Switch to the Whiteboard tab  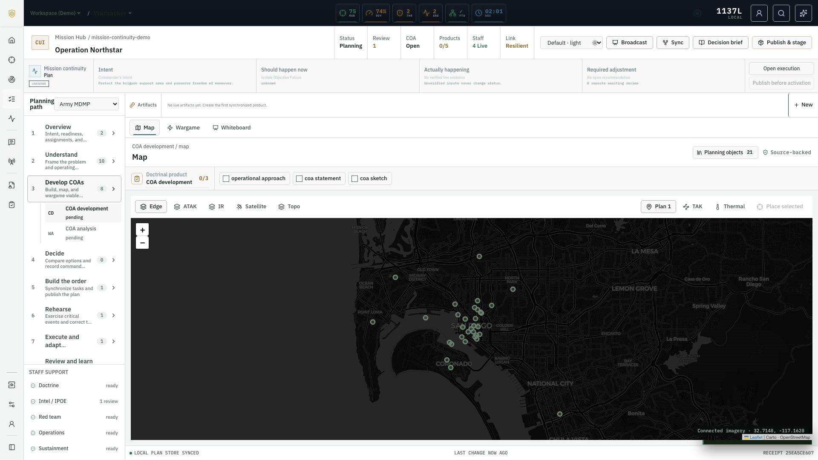[x=232, y=128]
